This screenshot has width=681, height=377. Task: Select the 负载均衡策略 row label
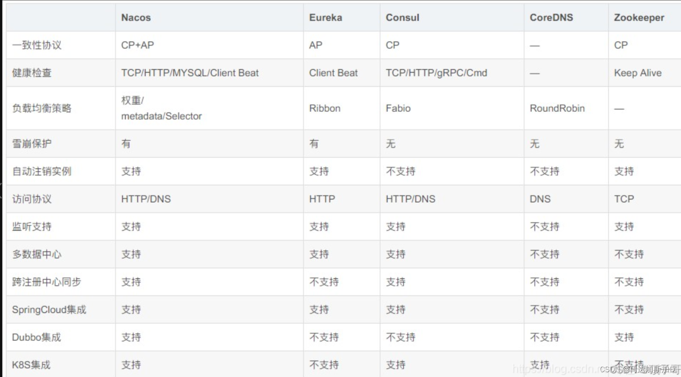point(42,108)
